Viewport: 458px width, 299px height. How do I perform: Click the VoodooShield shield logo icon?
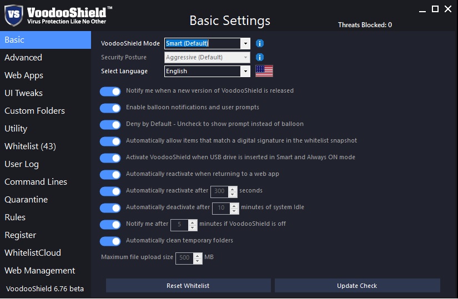(x=13, y=14)
